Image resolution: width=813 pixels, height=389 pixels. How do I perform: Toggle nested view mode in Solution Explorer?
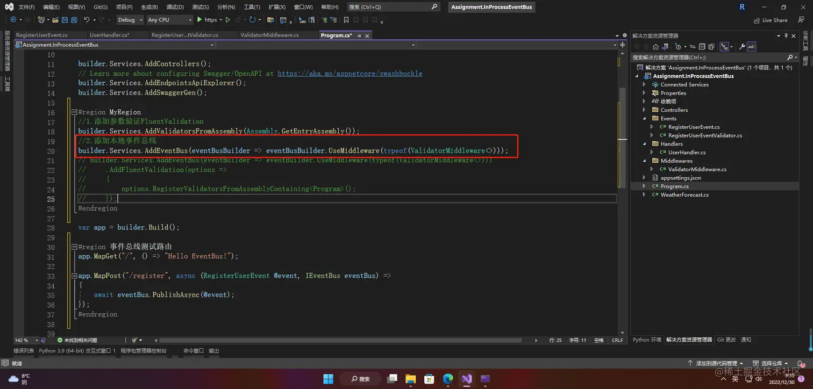(x=724, y=47)
